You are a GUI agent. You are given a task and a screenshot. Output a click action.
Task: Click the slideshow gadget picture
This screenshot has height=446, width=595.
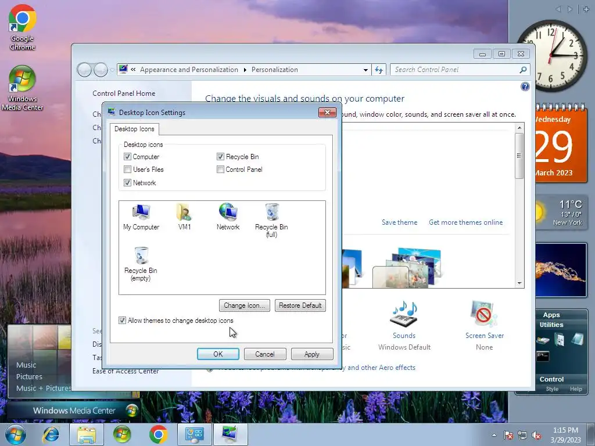pyautogui.click(x=561, y=270)
